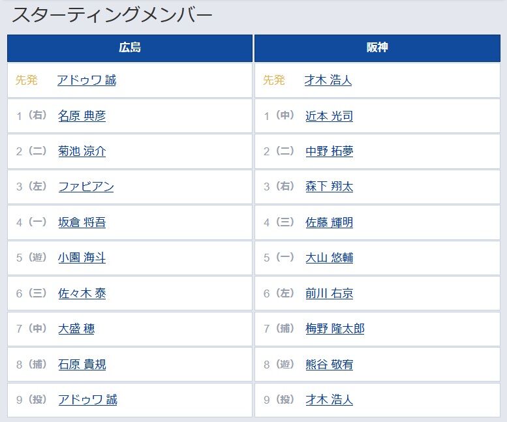The image size is (507, 422).
Task: Open 中野 拓夢 profile link
Action: point(329,151)
